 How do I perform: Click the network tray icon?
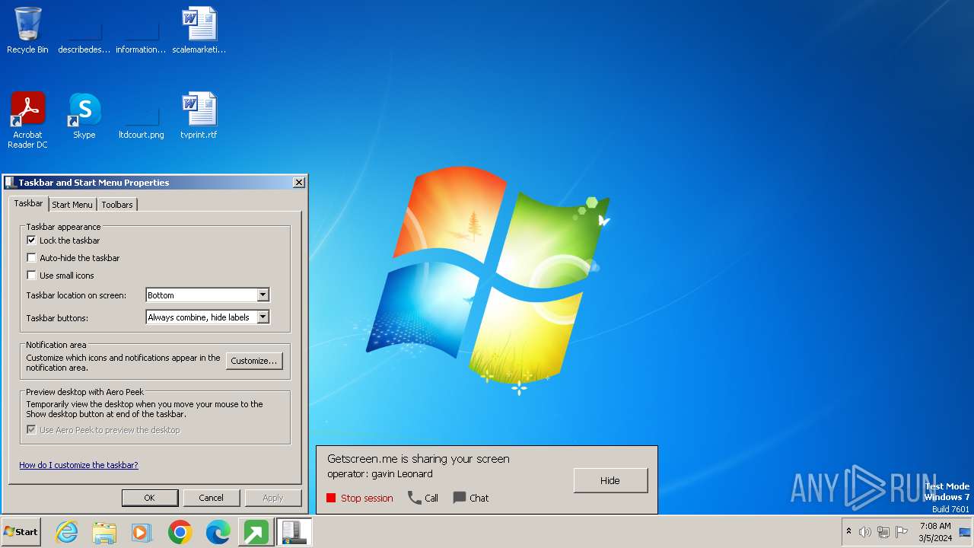[883, 532]
